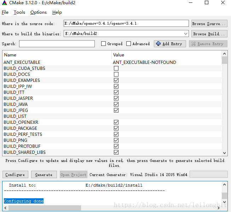Click right arrow of log horizontal scrollbar
The width and height of the screenshot is (231, 212).
tap(219, 208)
